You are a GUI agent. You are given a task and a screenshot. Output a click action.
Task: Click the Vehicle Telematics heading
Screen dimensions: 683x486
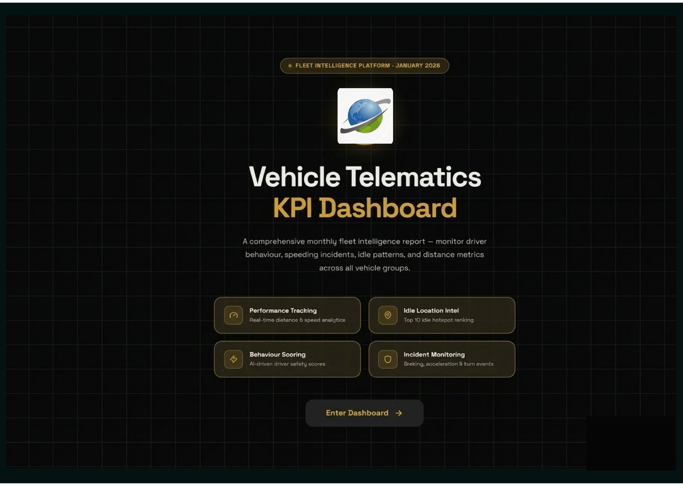click(365, 177)
